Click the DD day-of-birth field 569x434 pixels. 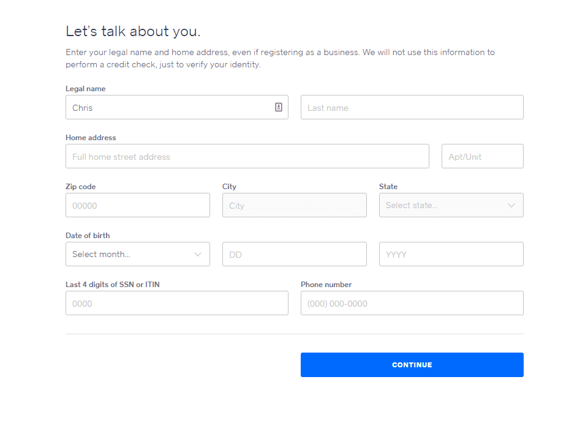[294, 253]
